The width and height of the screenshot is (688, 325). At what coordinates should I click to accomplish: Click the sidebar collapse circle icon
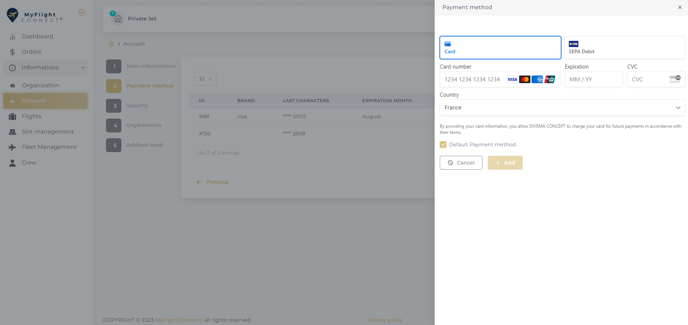82,12
